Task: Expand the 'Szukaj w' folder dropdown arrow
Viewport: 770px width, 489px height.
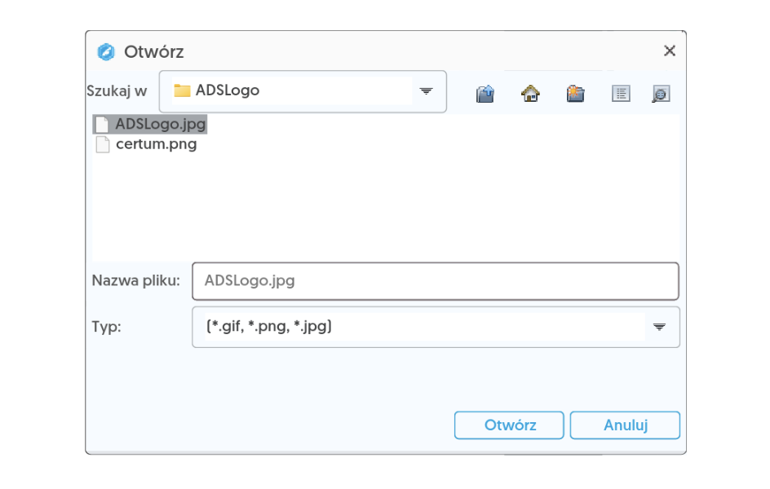Action: click(426, 90)
